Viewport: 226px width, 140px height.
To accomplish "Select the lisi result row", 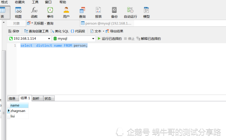I will click(19, 116).
